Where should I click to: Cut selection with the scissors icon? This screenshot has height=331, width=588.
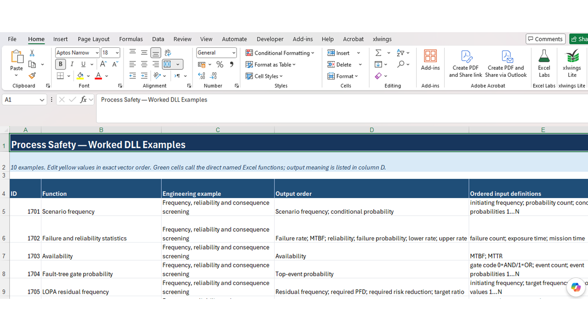pos(32,53)
